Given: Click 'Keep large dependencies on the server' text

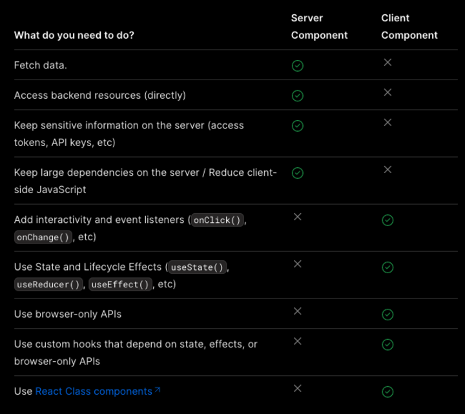Looking at the screenshot, I should (x=107, y=172).
